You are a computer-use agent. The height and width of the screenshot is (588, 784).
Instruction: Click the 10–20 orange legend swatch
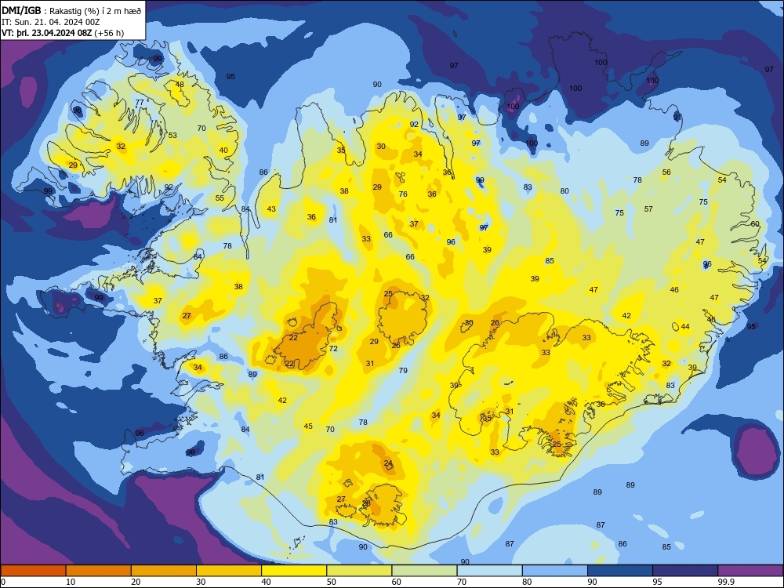coord(99,571)
